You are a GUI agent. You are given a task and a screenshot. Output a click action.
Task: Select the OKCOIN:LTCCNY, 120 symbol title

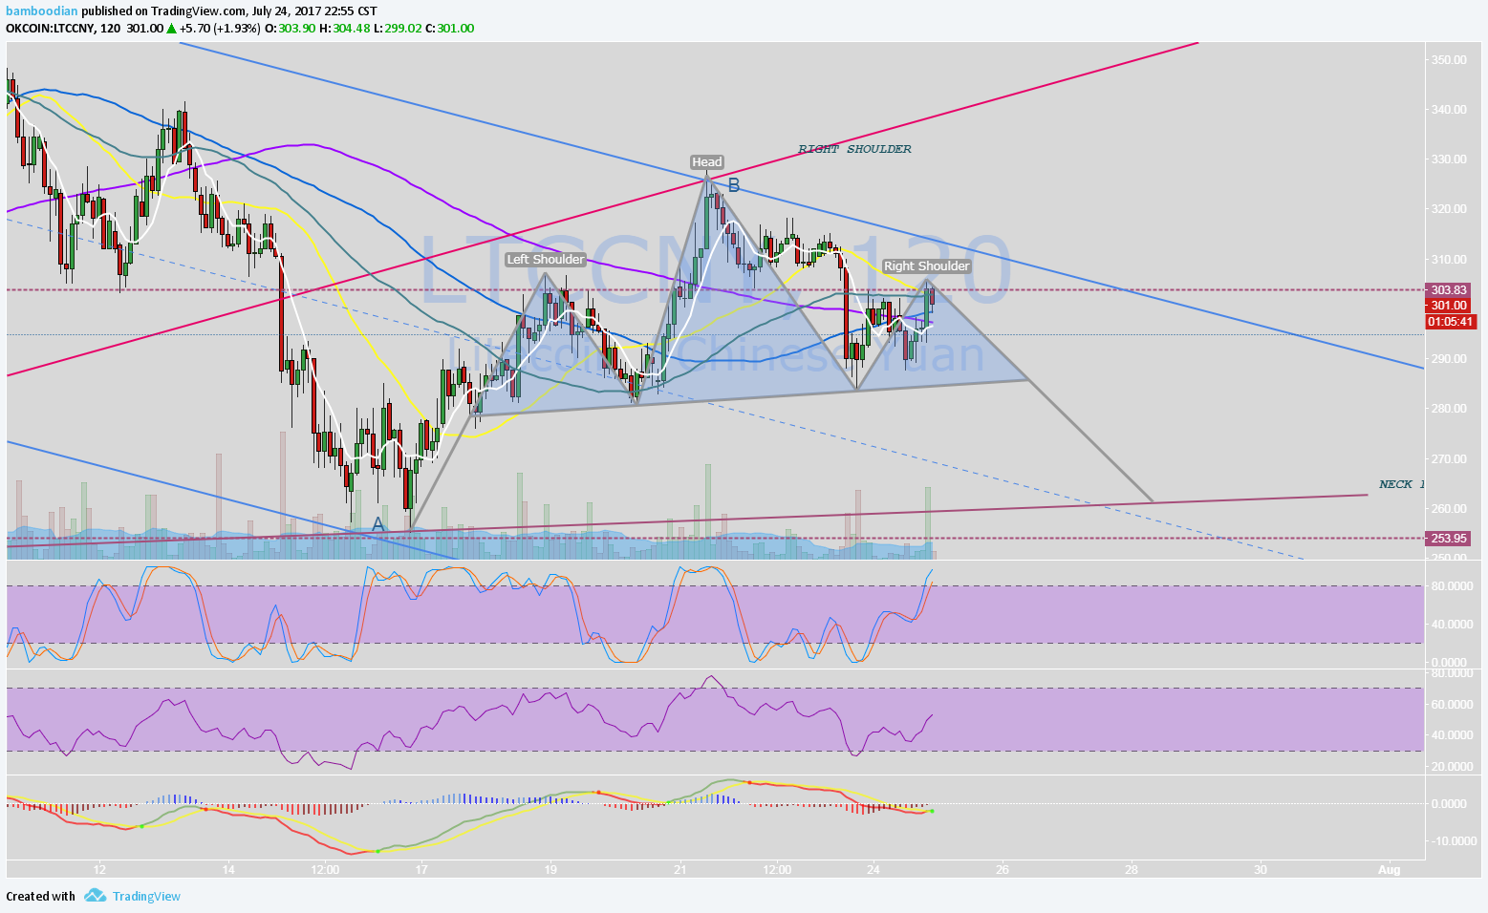(x=63, y=29)
